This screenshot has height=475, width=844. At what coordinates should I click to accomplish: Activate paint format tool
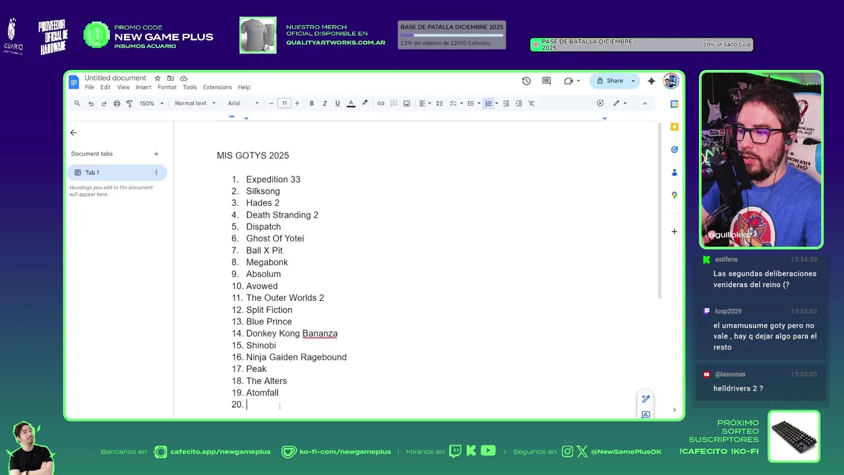click(129, 103)
